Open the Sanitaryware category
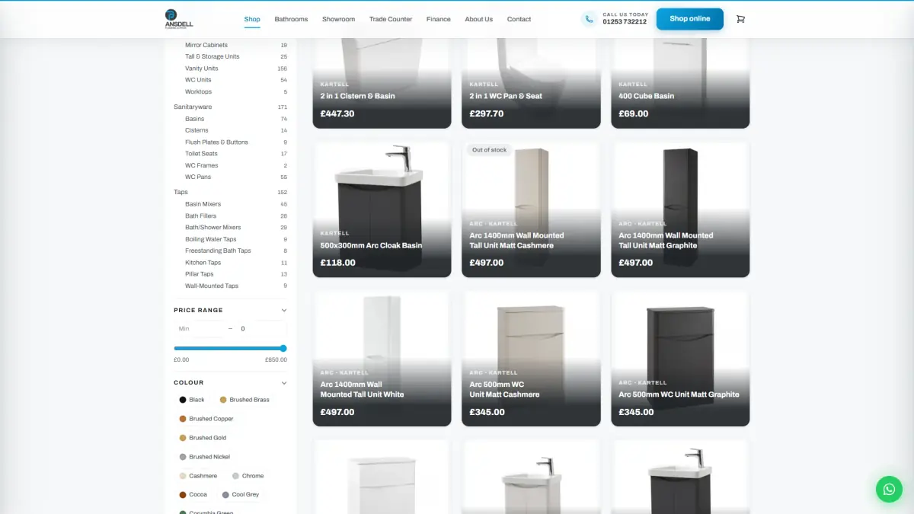 (x=193, y=107)
